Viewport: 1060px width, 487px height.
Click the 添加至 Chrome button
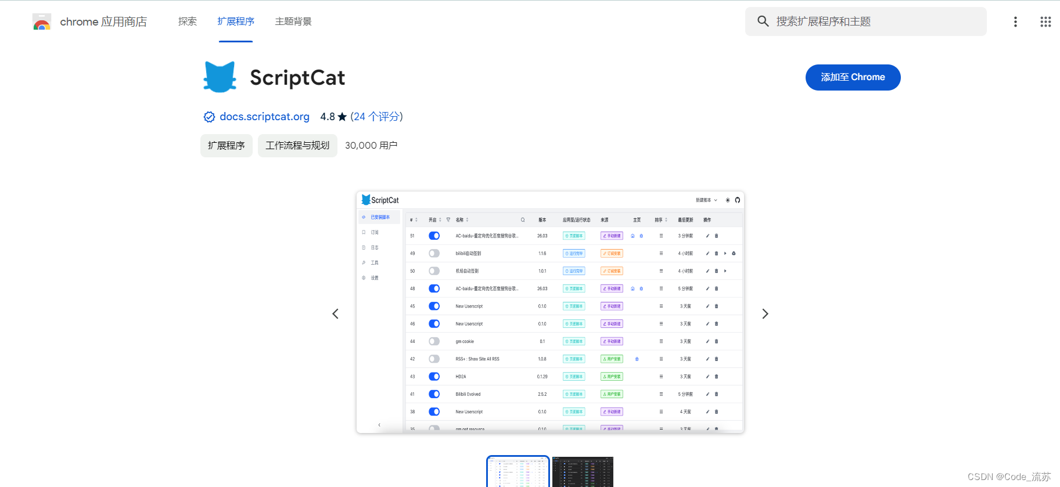click(x=853, y=77)
